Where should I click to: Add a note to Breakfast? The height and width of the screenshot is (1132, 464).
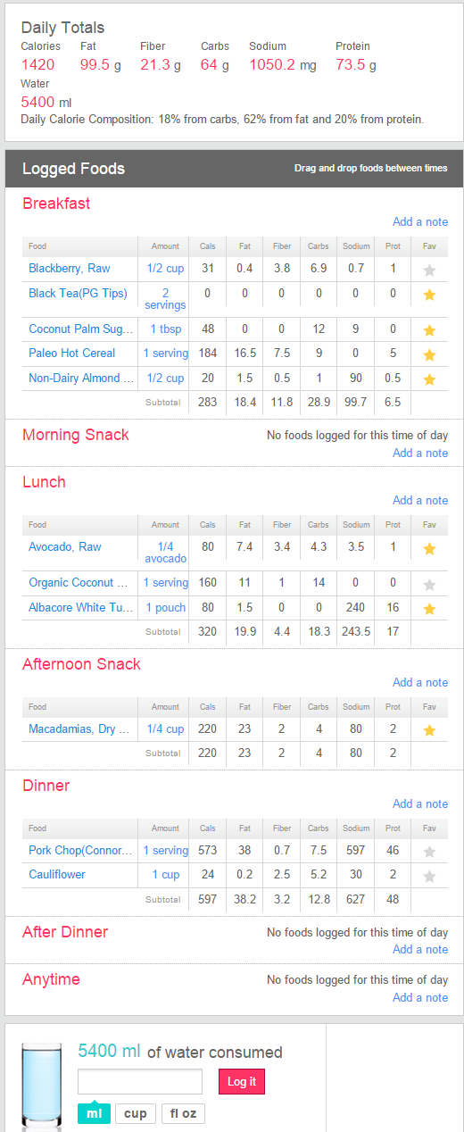tap(420, 221)
